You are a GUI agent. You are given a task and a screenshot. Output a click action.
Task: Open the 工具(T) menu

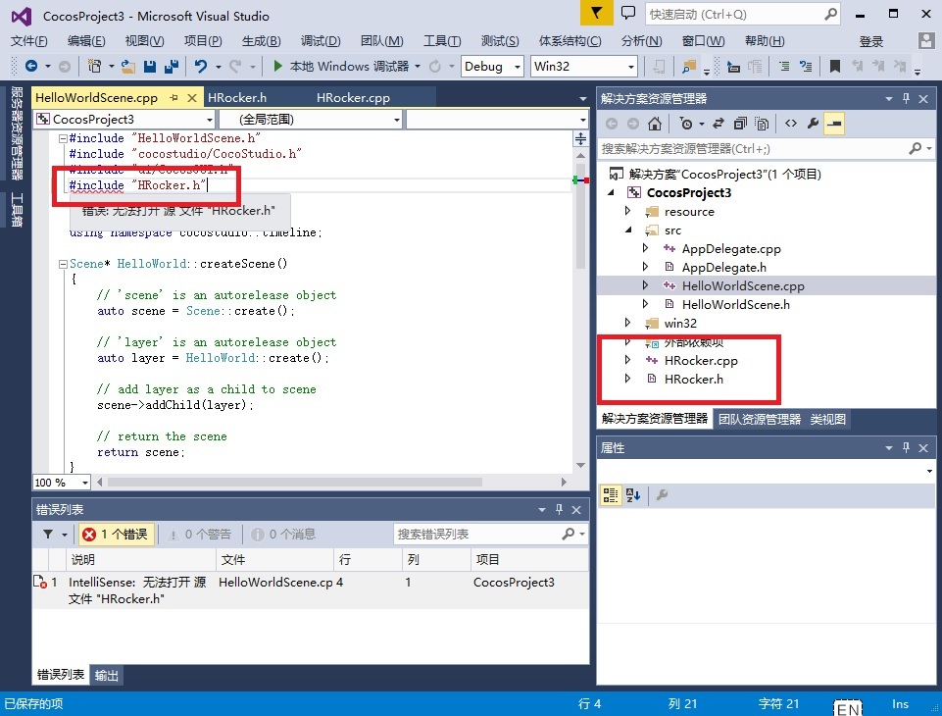click(x=441, y=41)
